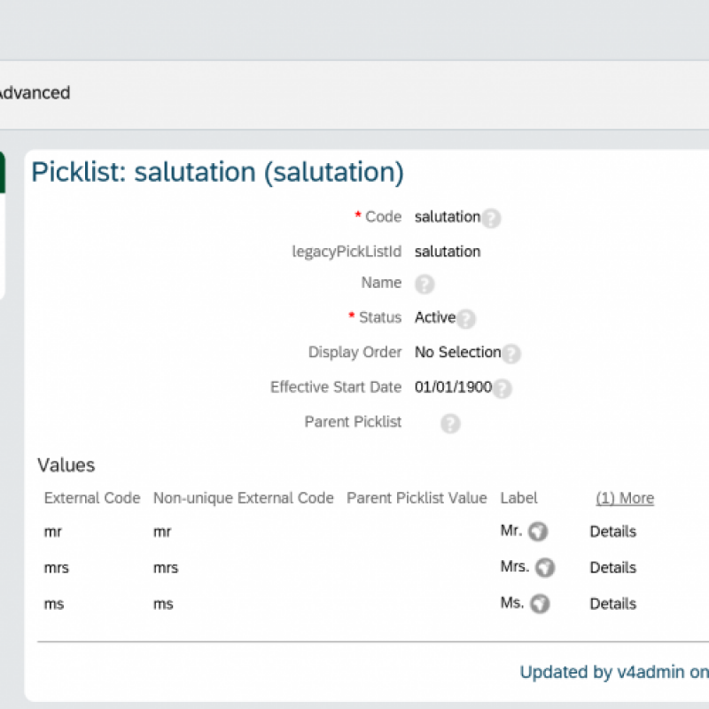Expand the (1) More columns link
Screen dimensions: 709x709
[x=625, y=498]
